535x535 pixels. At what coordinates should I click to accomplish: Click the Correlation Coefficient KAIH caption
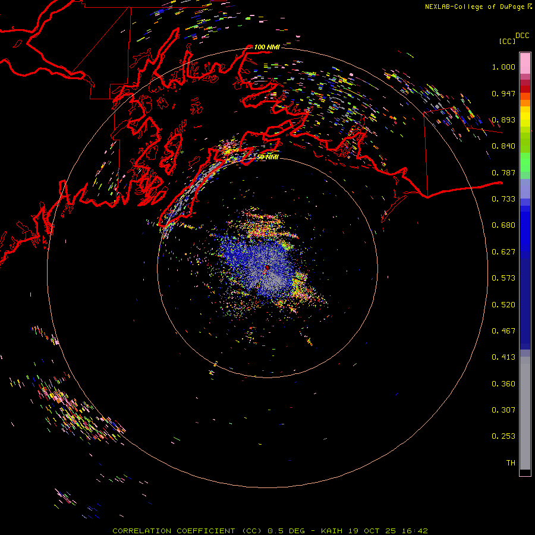270,531
